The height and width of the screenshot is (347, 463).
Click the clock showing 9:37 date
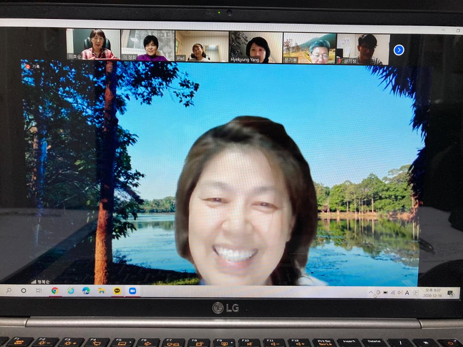tap(432, 293)
